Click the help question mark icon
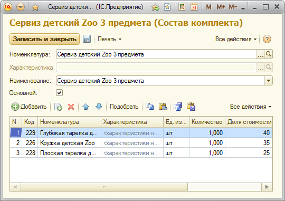Viewport: 285px width, 201px height. point(267,39)
